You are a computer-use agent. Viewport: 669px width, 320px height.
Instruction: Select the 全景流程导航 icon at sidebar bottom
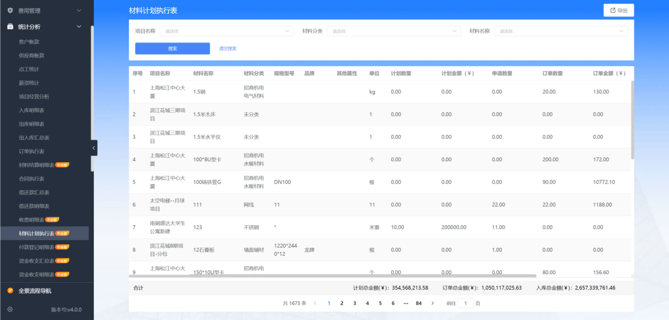pos(9,289)
